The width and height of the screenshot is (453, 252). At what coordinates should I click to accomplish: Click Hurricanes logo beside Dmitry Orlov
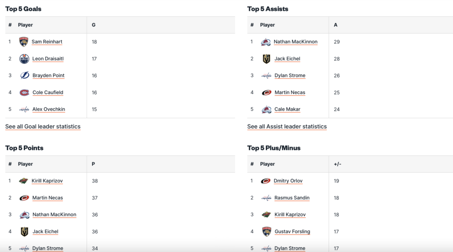coord(266,181)
